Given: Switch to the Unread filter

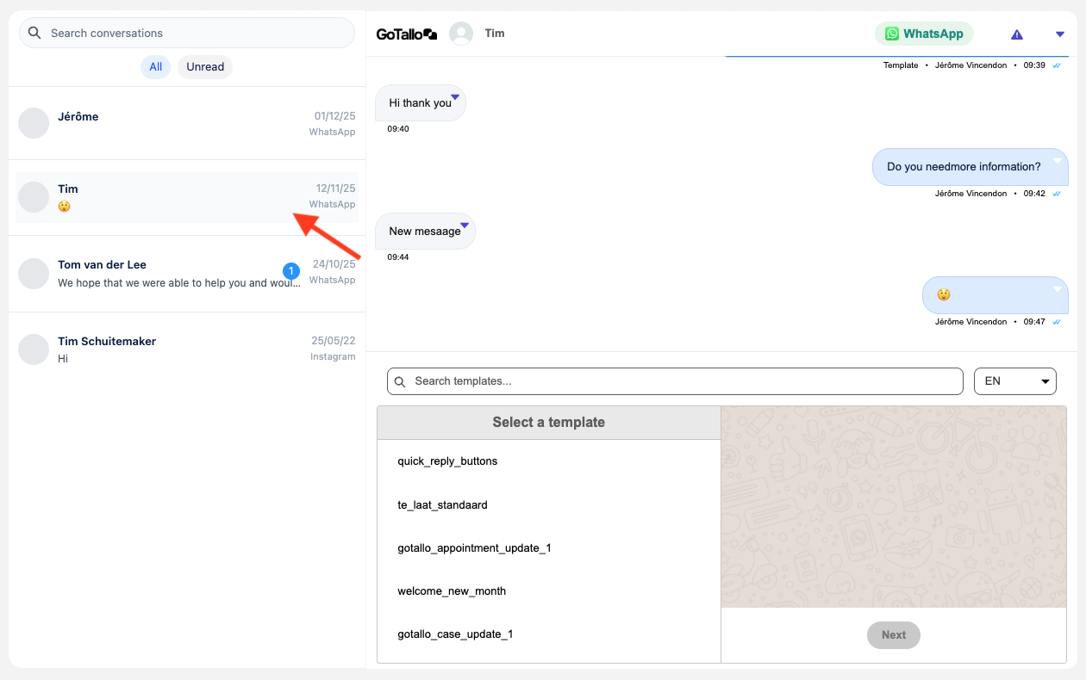Looking at the screenshot, I should tap(205, 67).
